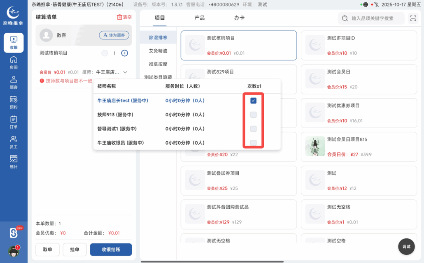Click the 输入品项关键字搜索 search field

[370, 18]
